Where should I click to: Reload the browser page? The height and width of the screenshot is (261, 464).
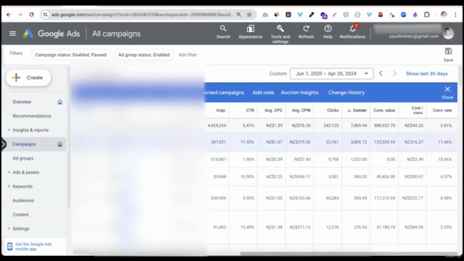click(31, 14)
